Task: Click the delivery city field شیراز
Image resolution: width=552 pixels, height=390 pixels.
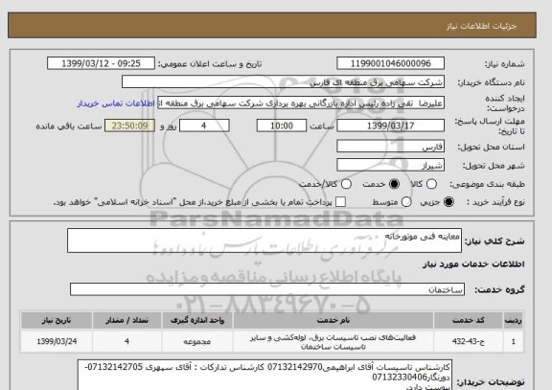Action: click(390, 165)
